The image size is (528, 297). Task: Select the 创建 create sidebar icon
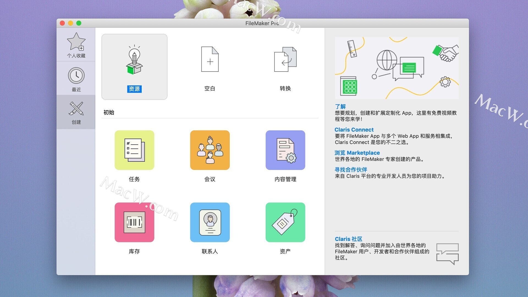point(76,109)
